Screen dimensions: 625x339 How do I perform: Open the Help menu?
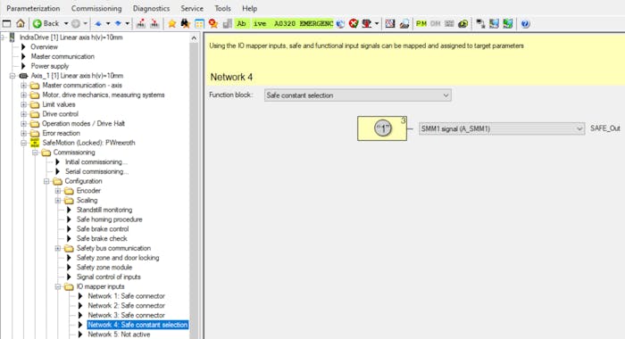(249, 8)
